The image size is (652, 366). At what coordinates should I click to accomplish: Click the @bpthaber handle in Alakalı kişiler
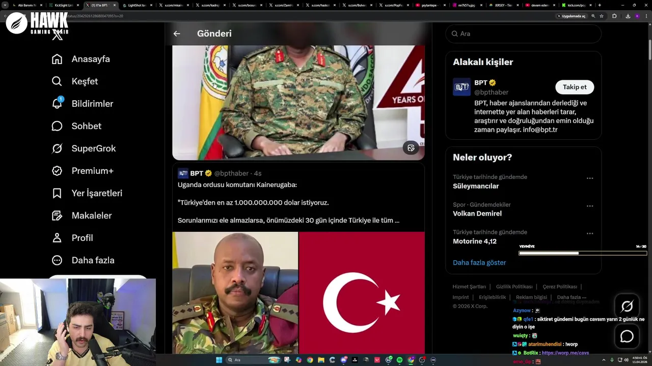pos(491,92)
